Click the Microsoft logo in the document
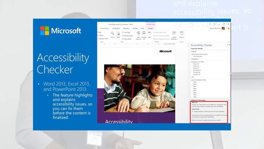Image resolution: width=264 pixels, height=149 pixels. (165, 51)
